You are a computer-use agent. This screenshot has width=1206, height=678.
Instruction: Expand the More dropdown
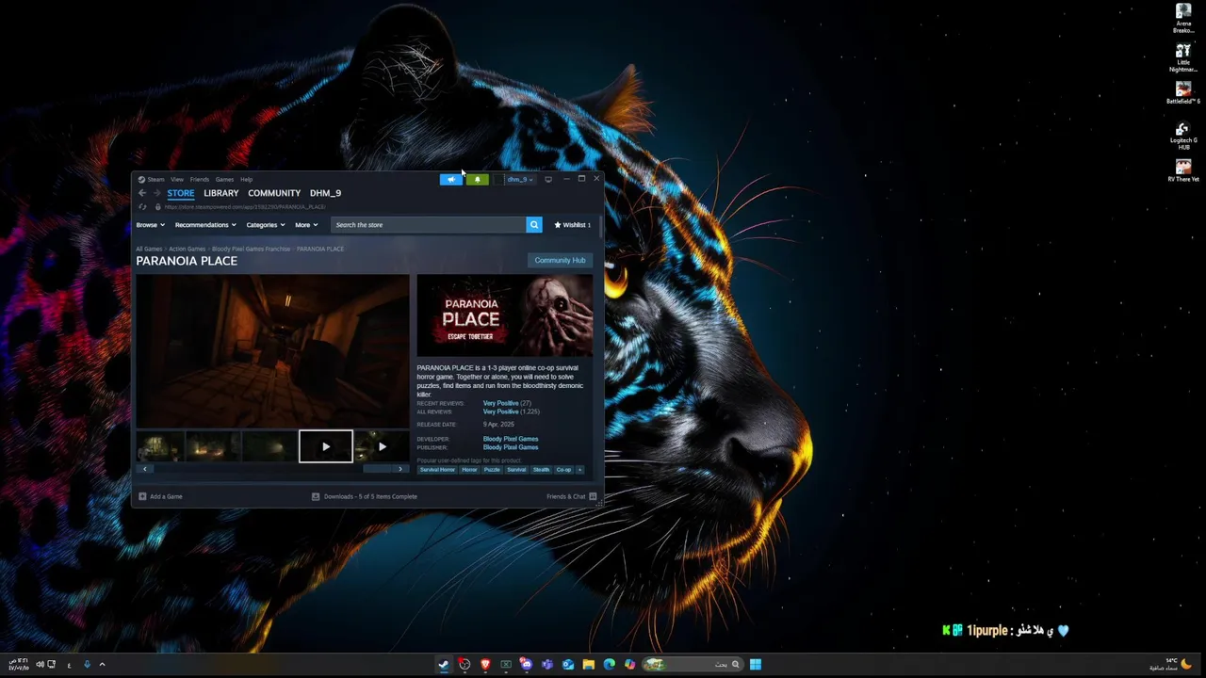point(306,225)
